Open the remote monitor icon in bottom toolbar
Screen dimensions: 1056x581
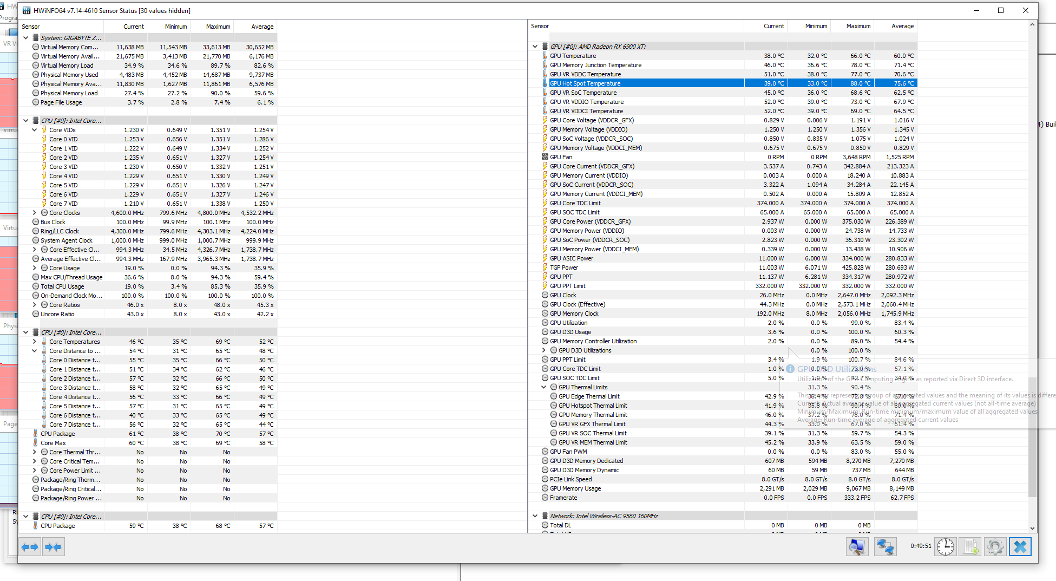(x=857, y=547)
